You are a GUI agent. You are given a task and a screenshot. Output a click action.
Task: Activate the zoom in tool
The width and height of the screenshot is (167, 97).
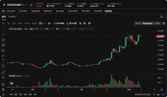pyautogui.click(x=3, y=77)
